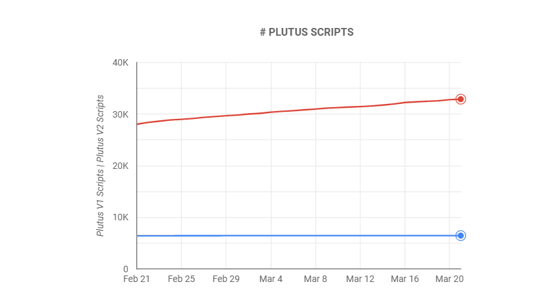
Task: Click the 30K y-axis label
Action: click(x=121, y=114)
